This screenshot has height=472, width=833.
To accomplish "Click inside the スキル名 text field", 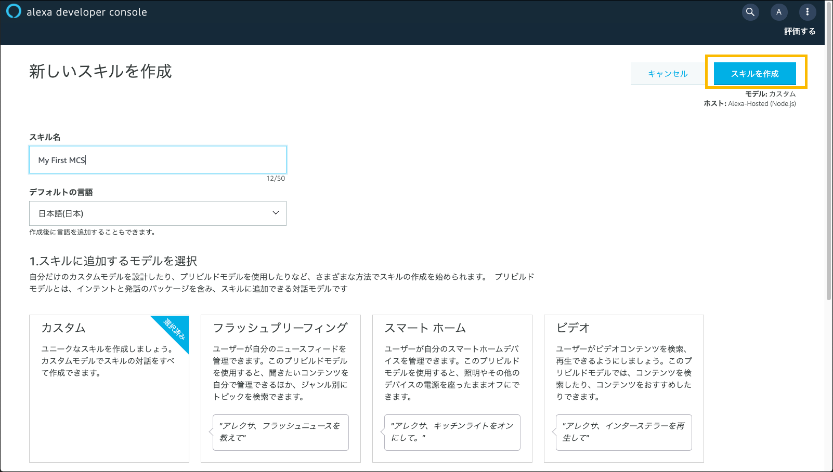I will (158, 160).
